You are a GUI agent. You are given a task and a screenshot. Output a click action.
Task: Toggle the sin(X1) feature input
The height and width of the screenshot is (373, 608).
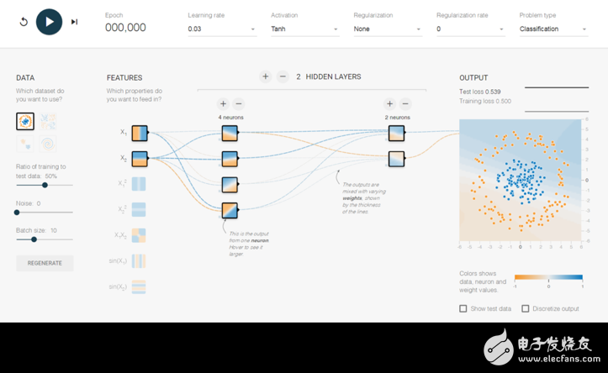click(139, 260)
